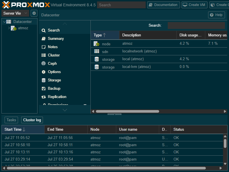Click the bottom horizontal scrollbar of the log panel
Viewport: 229px width, 172px height.
pyautogui.click(x=103, y=168)
